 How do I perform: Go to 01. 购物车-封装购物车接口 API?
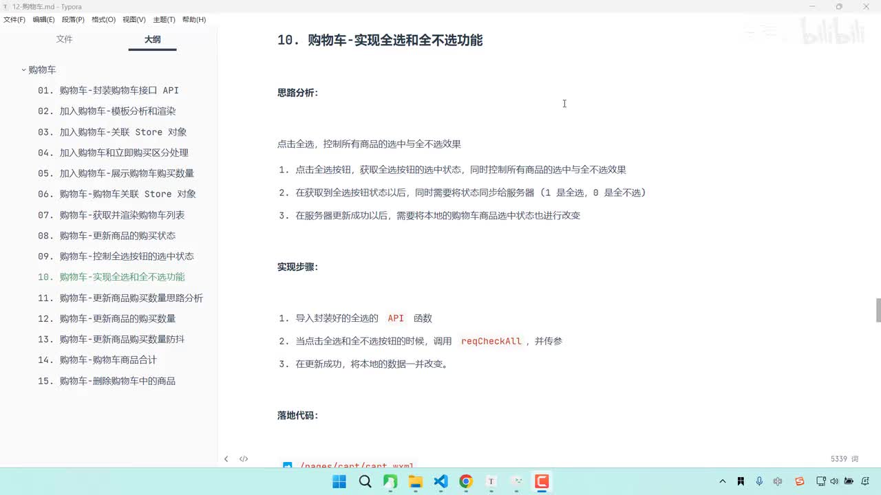108,90
